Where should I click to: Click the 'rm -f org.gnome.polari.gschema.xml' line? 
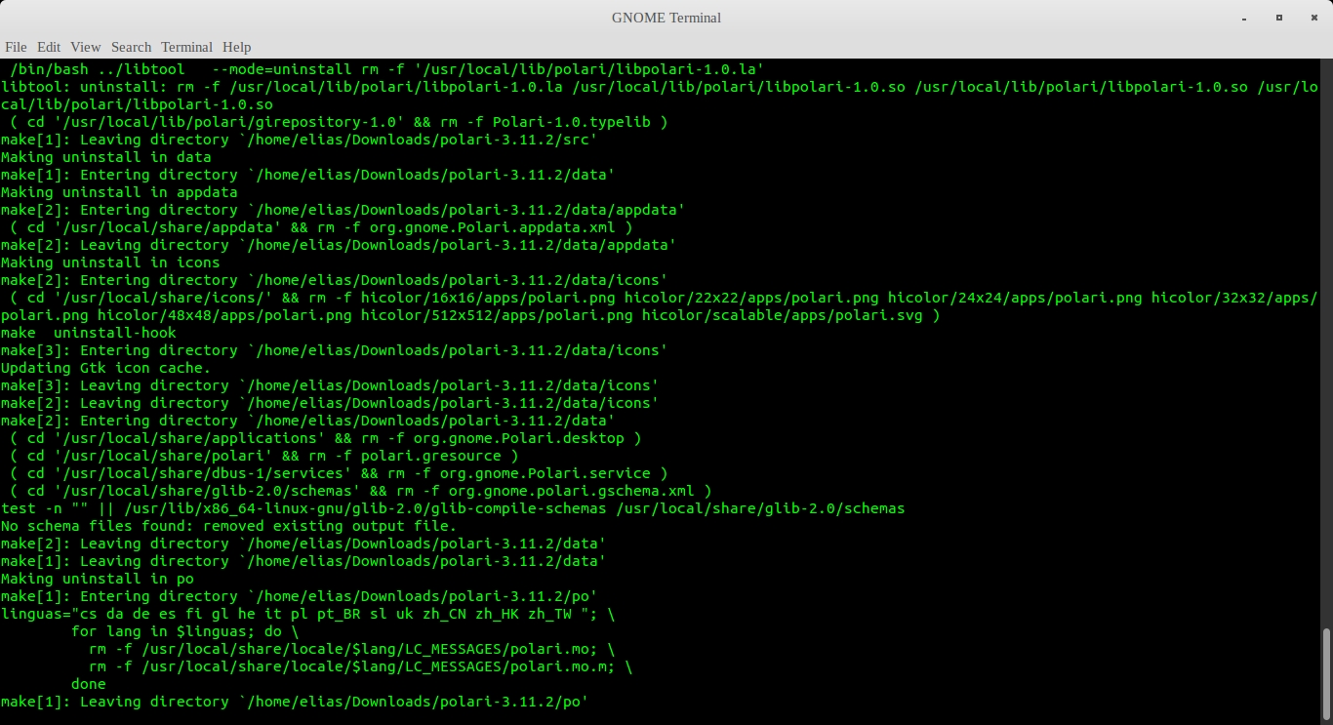point(360,491)
